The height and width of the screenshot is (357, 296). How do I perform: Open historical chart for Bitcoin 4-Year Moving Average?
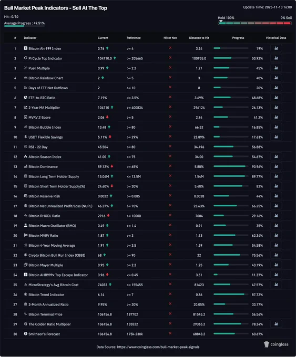[276, 245]
